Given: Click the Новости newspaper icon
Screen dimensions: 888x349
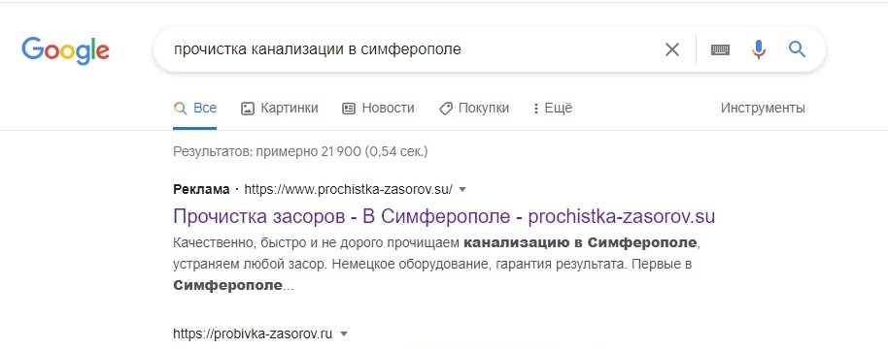Looking at the screenshot, I should pos(349,109).
